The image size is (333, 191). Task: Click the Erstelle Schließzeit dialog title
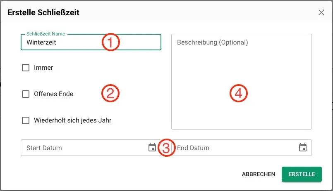coord(43,12)
